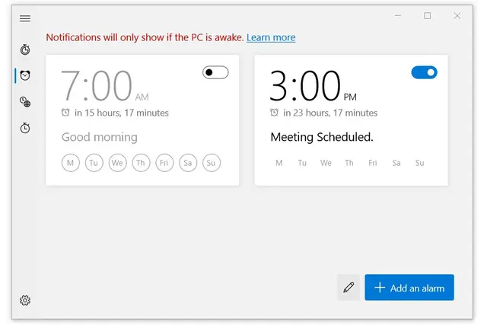This screenshot has height=325, width=487.
Task: Open Settings gear icon
Action: (25, 301)
